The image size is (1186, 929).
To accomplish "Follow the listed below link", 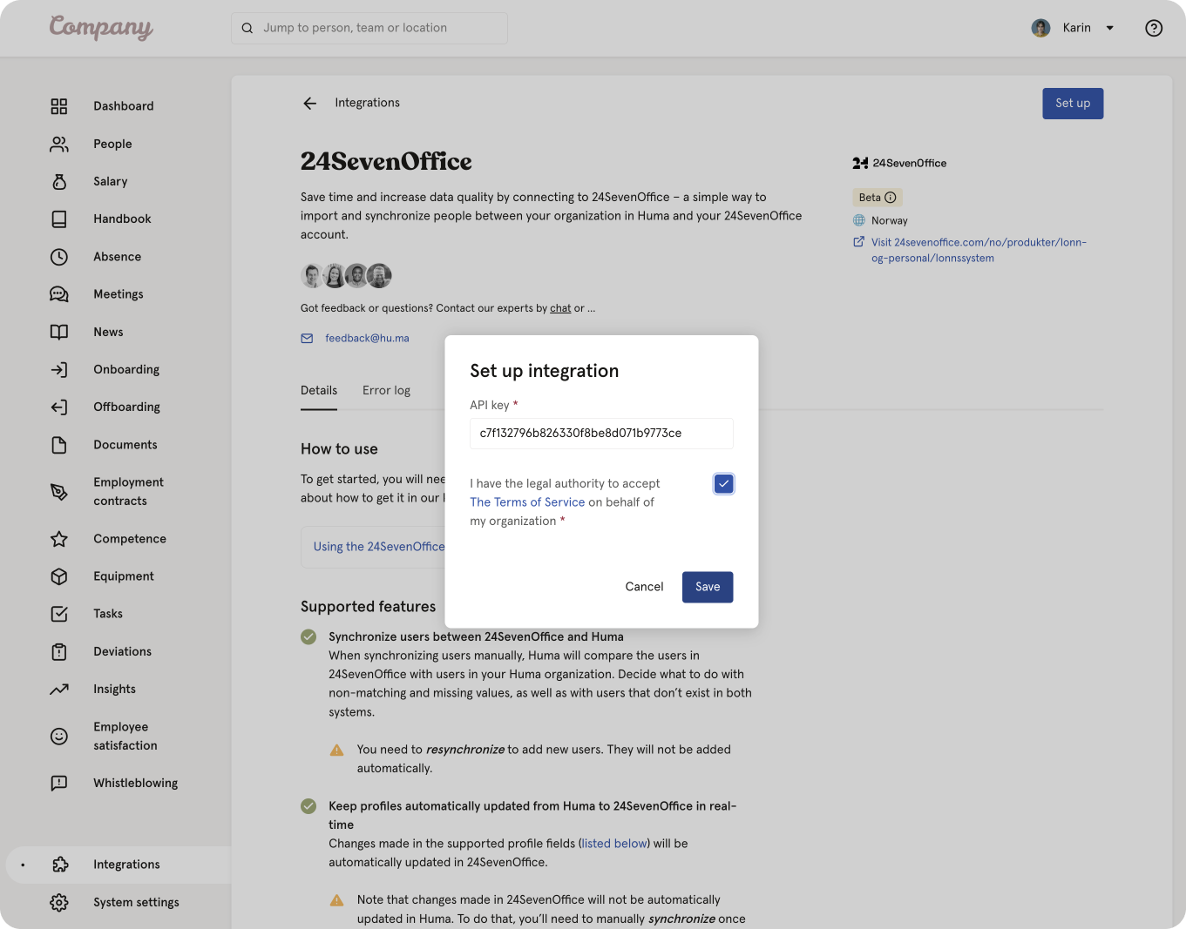I will (614, 844).
